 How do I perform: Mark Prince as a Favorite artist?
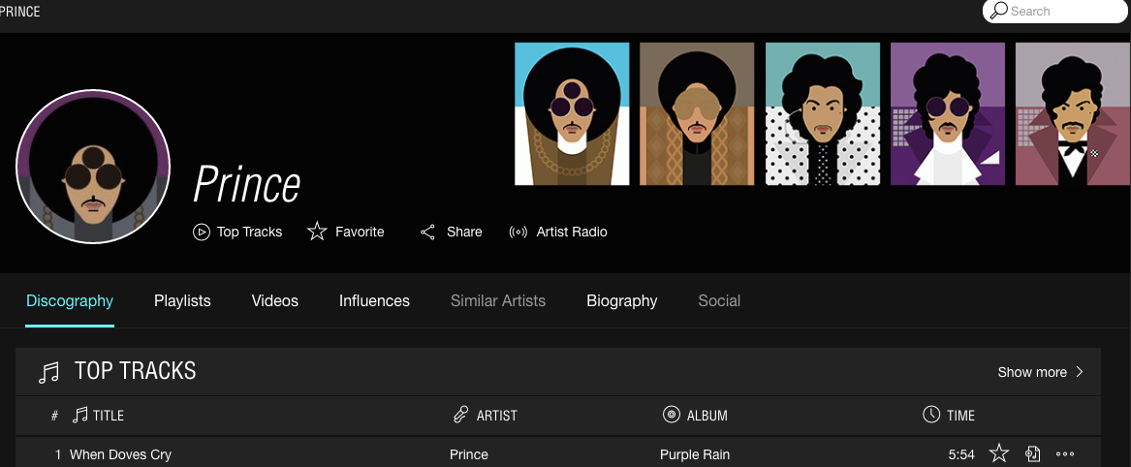pos(346,232)
